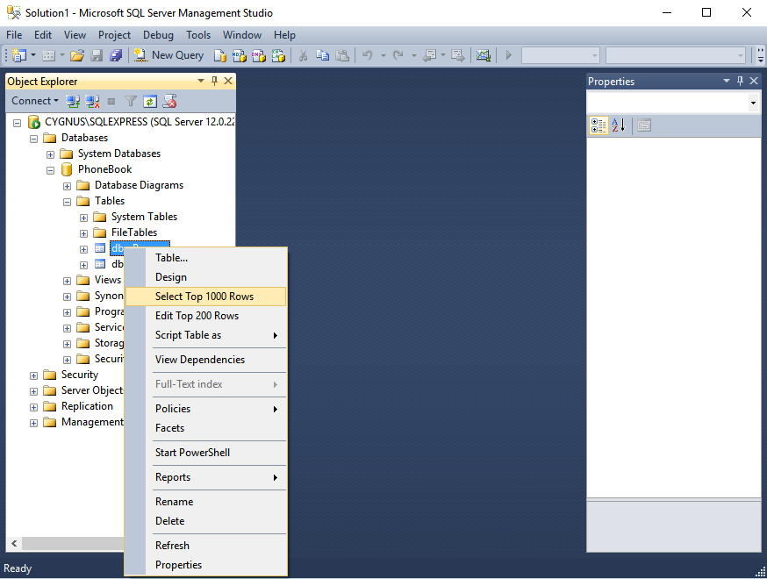Click the Stop icon in Object Explorer
Screen dimensions: 767x579
tap(111, 101)
